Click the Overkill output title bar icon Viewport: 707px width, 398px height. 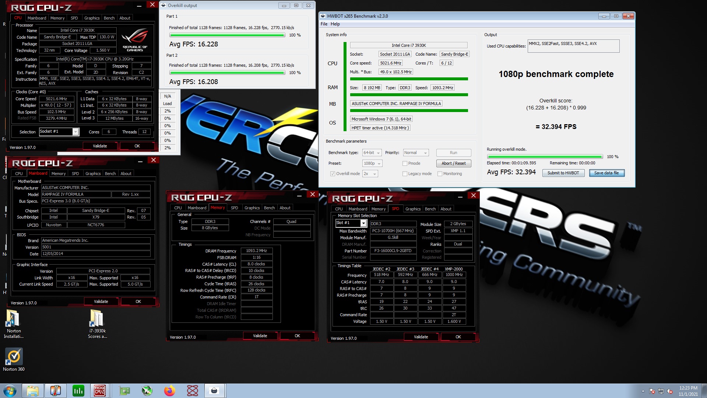point(163,6)
